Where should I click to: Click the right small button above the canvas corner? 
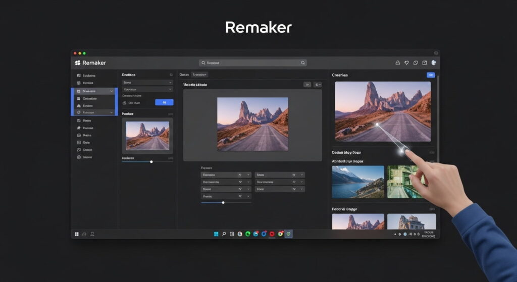pyautogui.click(x=318, y=85)
